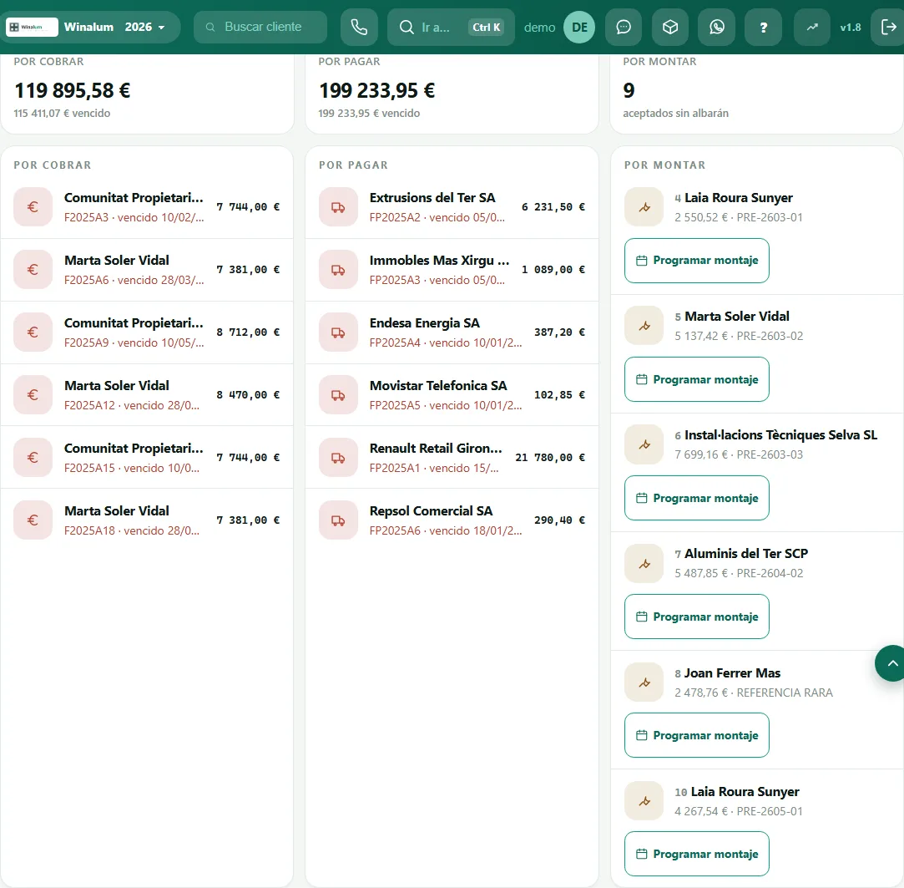Click the truck icon for Extrusions del Ter SA
Screen dimensions: 904x888
(338, 206)
